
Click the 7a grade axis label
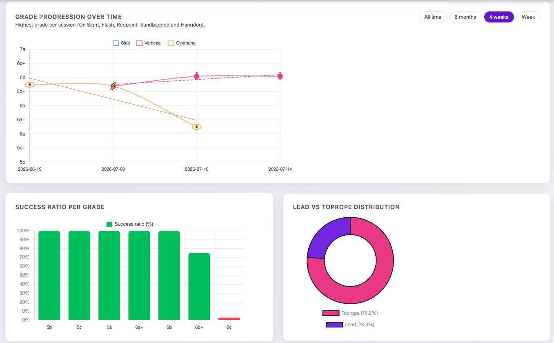point(22,49)
